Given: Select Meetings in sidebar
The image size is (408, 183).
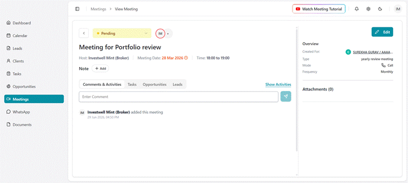Looking at the screenshot, I should (34, 99).
